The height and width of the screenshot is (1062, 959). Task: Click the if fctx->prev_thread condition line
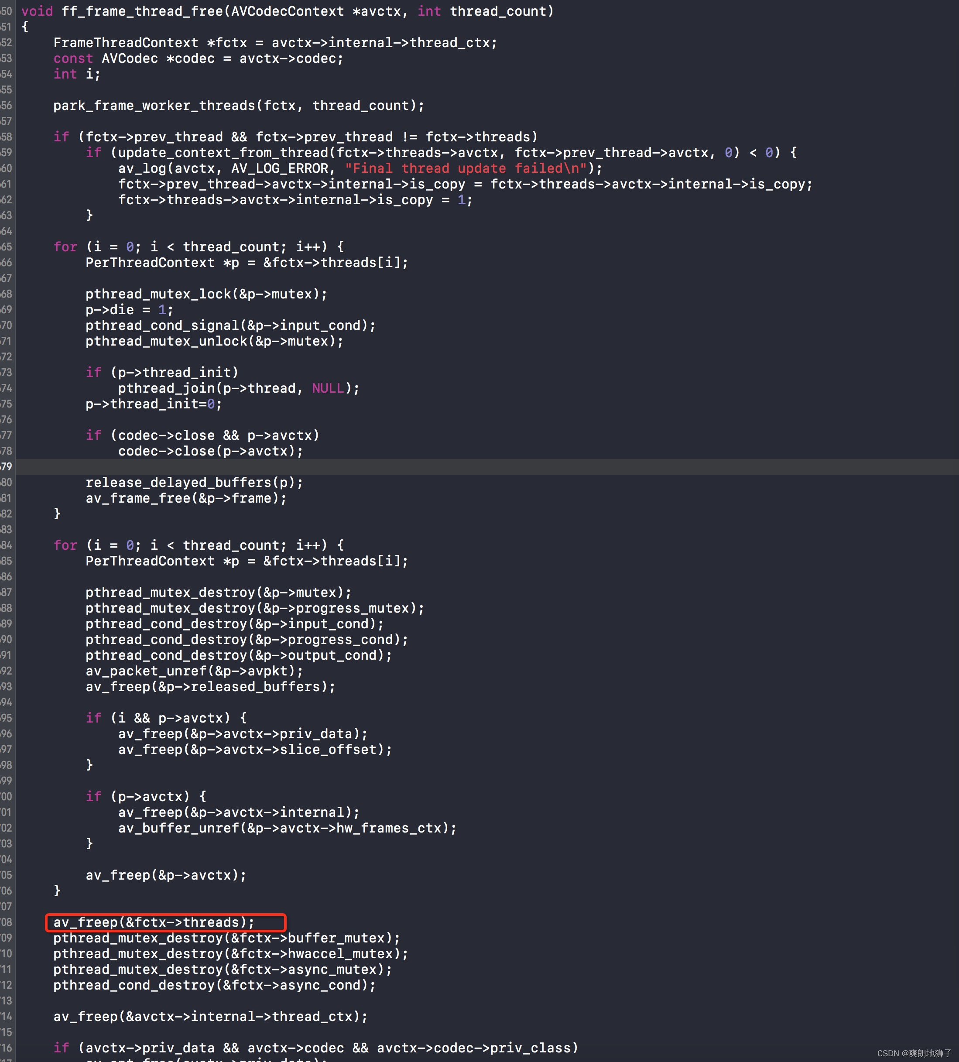pyautogui.click(x=295, y=137)
